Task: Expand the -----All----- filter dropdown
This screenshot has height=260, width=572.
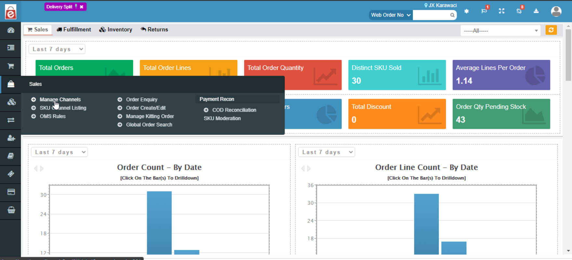Action: coord(500,31)
